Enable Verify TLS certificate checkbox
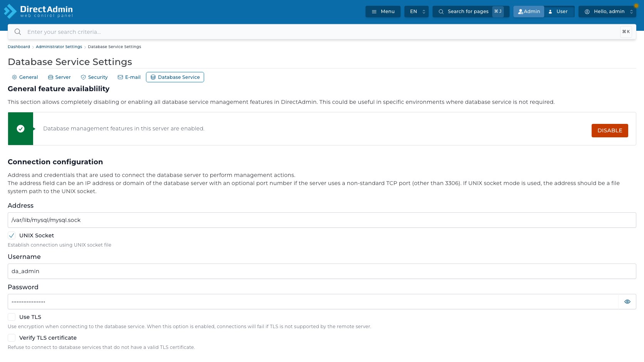This screenshot has height=362, width=644. (12, 338)
